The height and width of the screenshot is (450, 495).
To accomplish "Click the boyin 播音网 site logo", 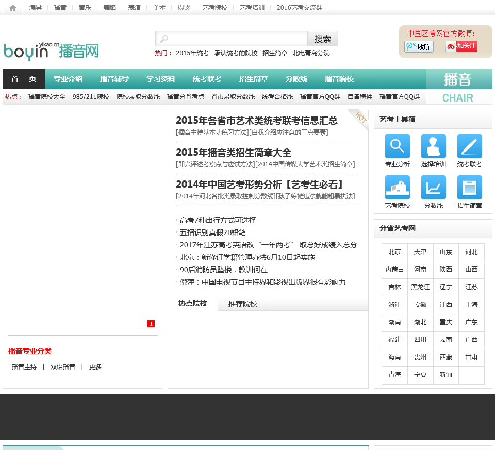I will click(51, 51).
